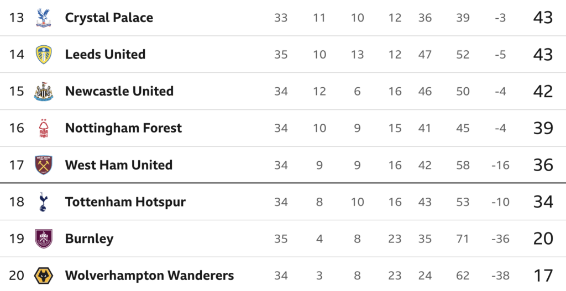The height and width of the screenshot is (291, 566).
Task: Open the Wolverhampton Wanderers team link
Action: click(x=149, y=276)
